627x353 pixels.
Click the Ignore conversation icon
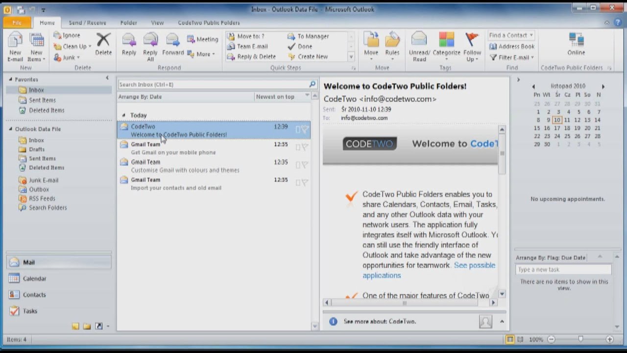click(x=57, y=35)
